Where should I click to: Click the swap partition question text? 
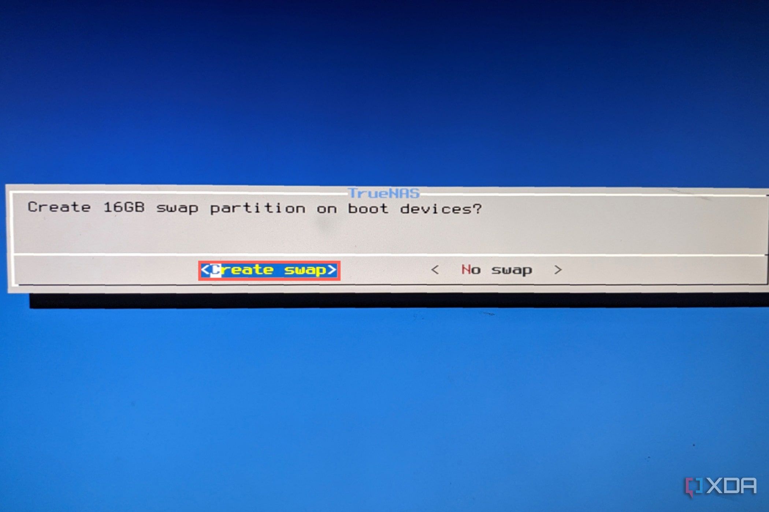(255, 208)
